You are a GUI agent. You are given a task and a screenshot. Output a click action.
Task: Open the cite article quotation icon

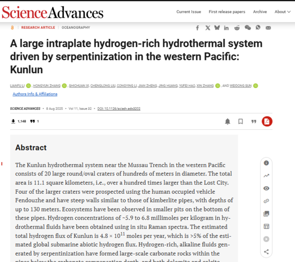[x=253, y=121]
